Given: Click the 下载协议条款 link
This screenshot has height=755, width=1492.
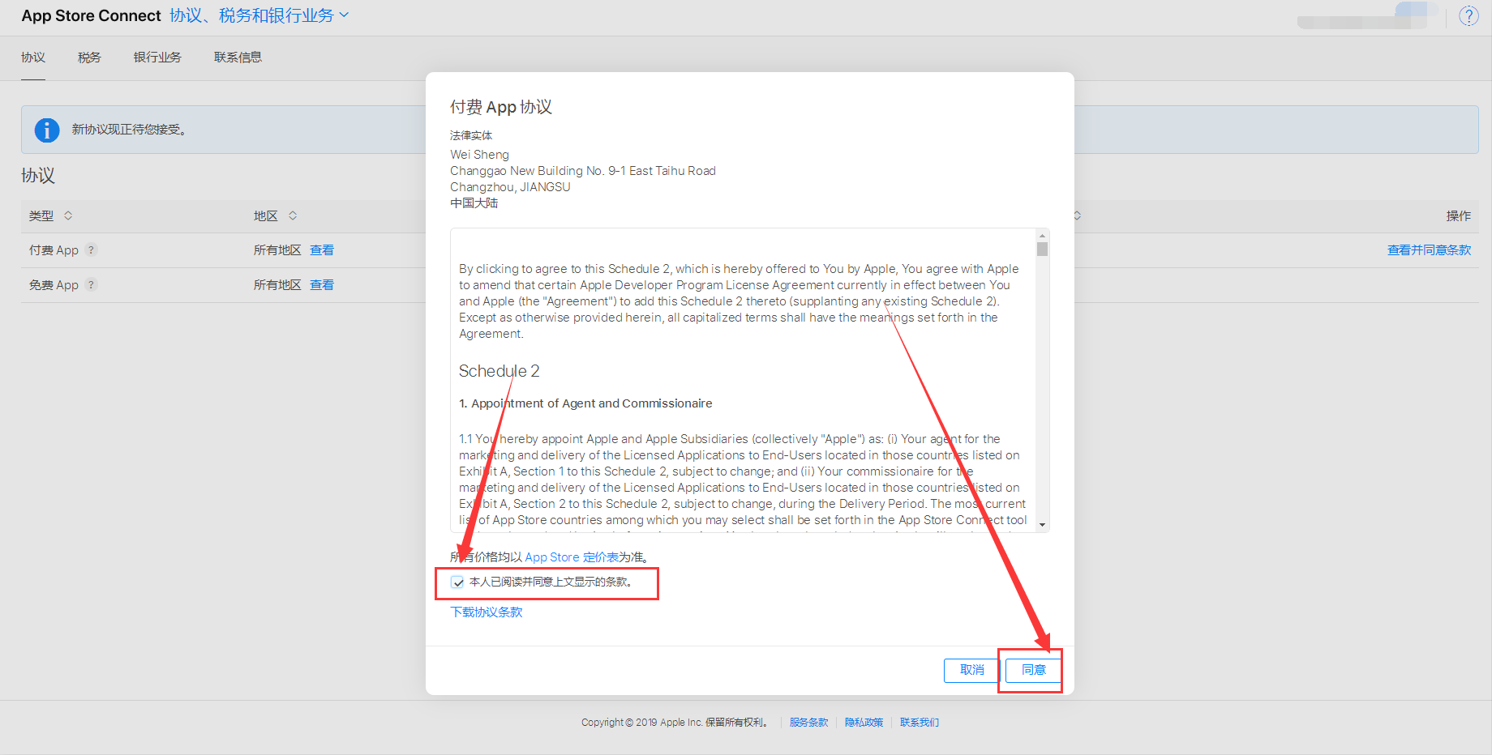Looking at the screenshot, I should click(x=487, y=612).
